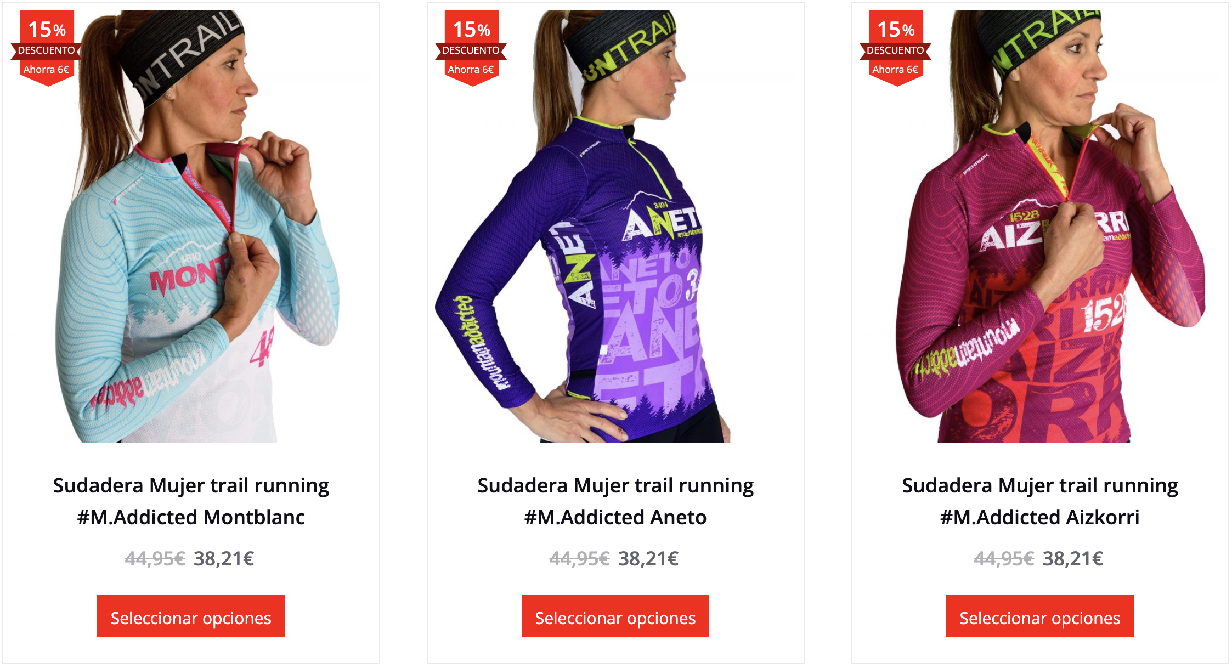Click the crossed-out 44,95€ Aizkorri price
The height and width of the screenshot is (668, 1232).
tap(1004, 559)
